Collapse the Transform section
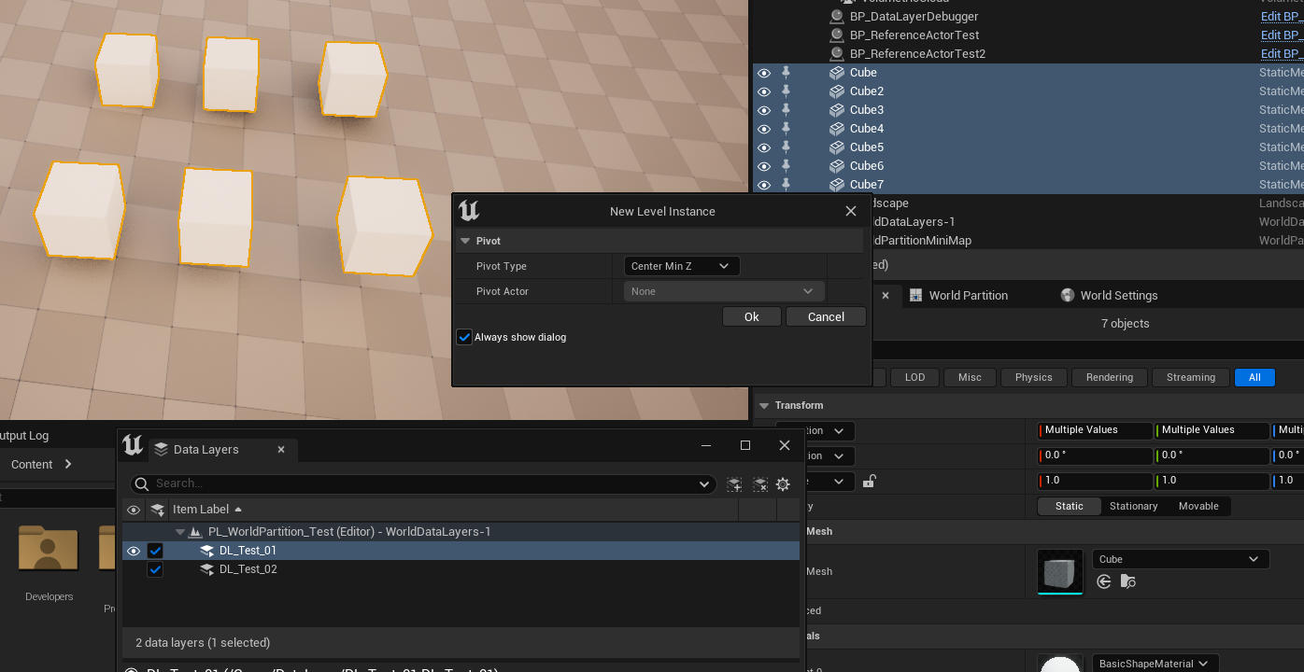1304x672 pixels. pos(764,405)
